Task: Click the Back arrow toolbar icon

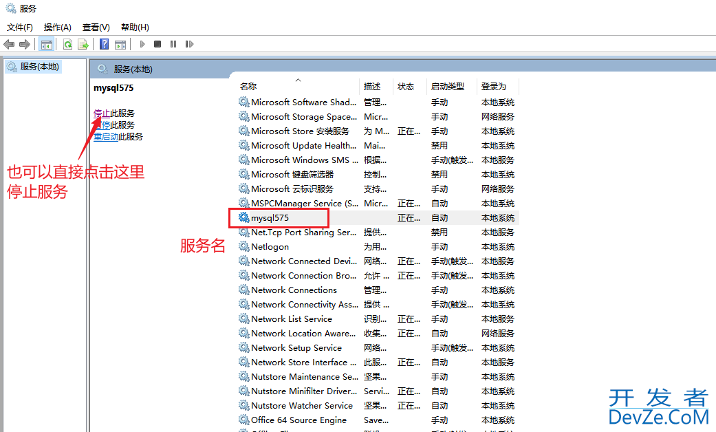Action: tap(9, 44)
